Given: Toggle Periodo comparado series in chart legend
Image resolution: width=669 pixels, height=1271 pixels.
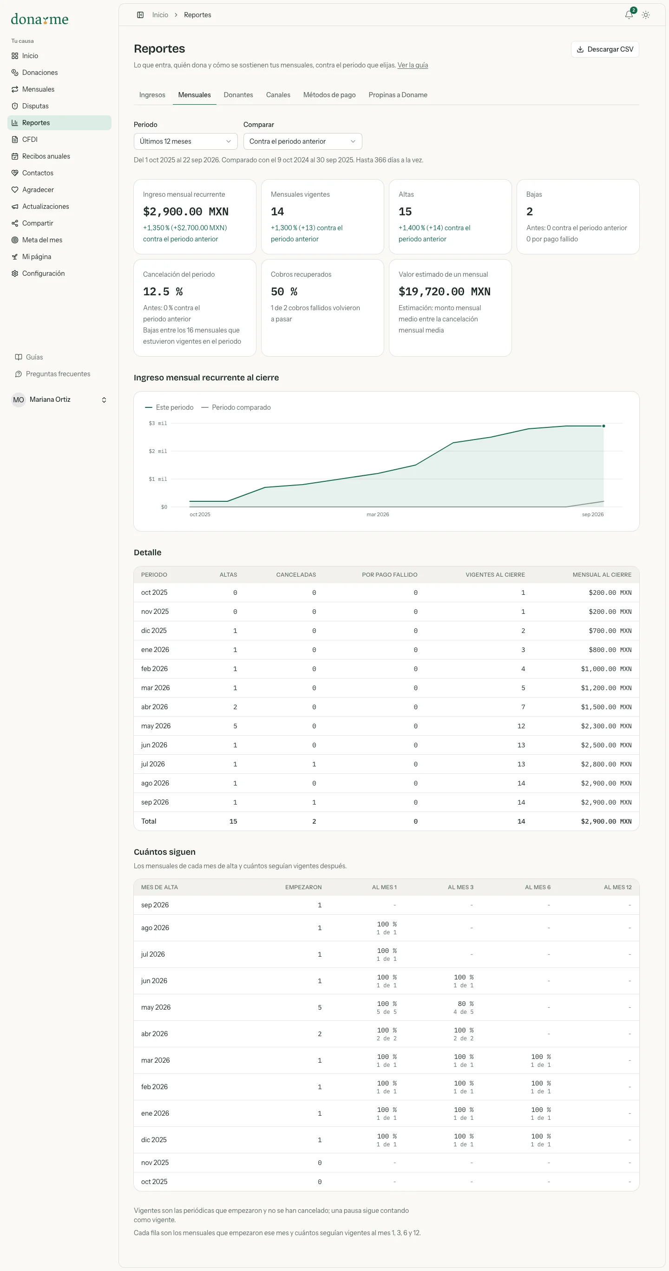Looking at the screenshot, I should [236, 407].
